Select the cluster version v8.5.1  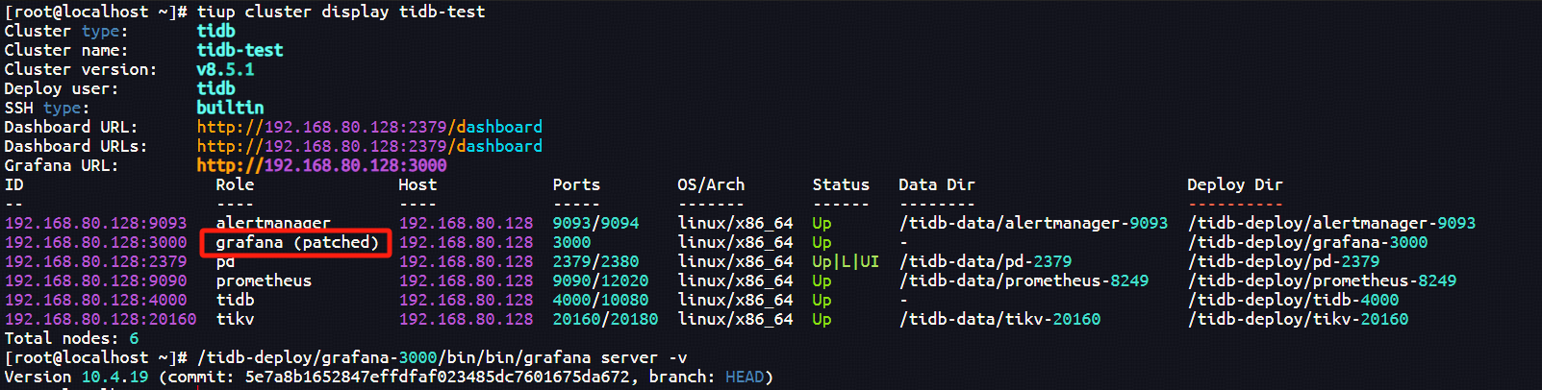225,69
